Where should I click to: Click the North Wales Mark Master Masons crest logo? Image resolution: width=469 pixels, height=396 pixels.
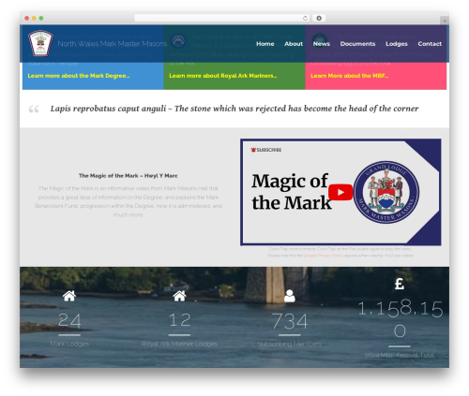(x=40, y=43)
